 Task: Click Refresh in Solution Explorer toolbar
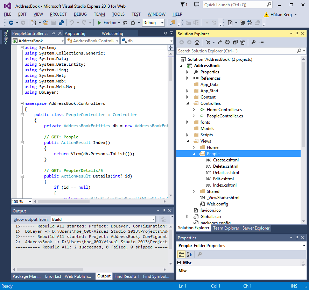point(227,42)
